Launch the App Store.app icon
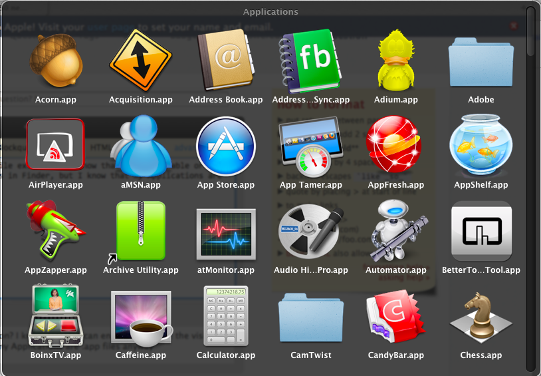Viewport: 541px width, 376px height. [x=226, y=146]
